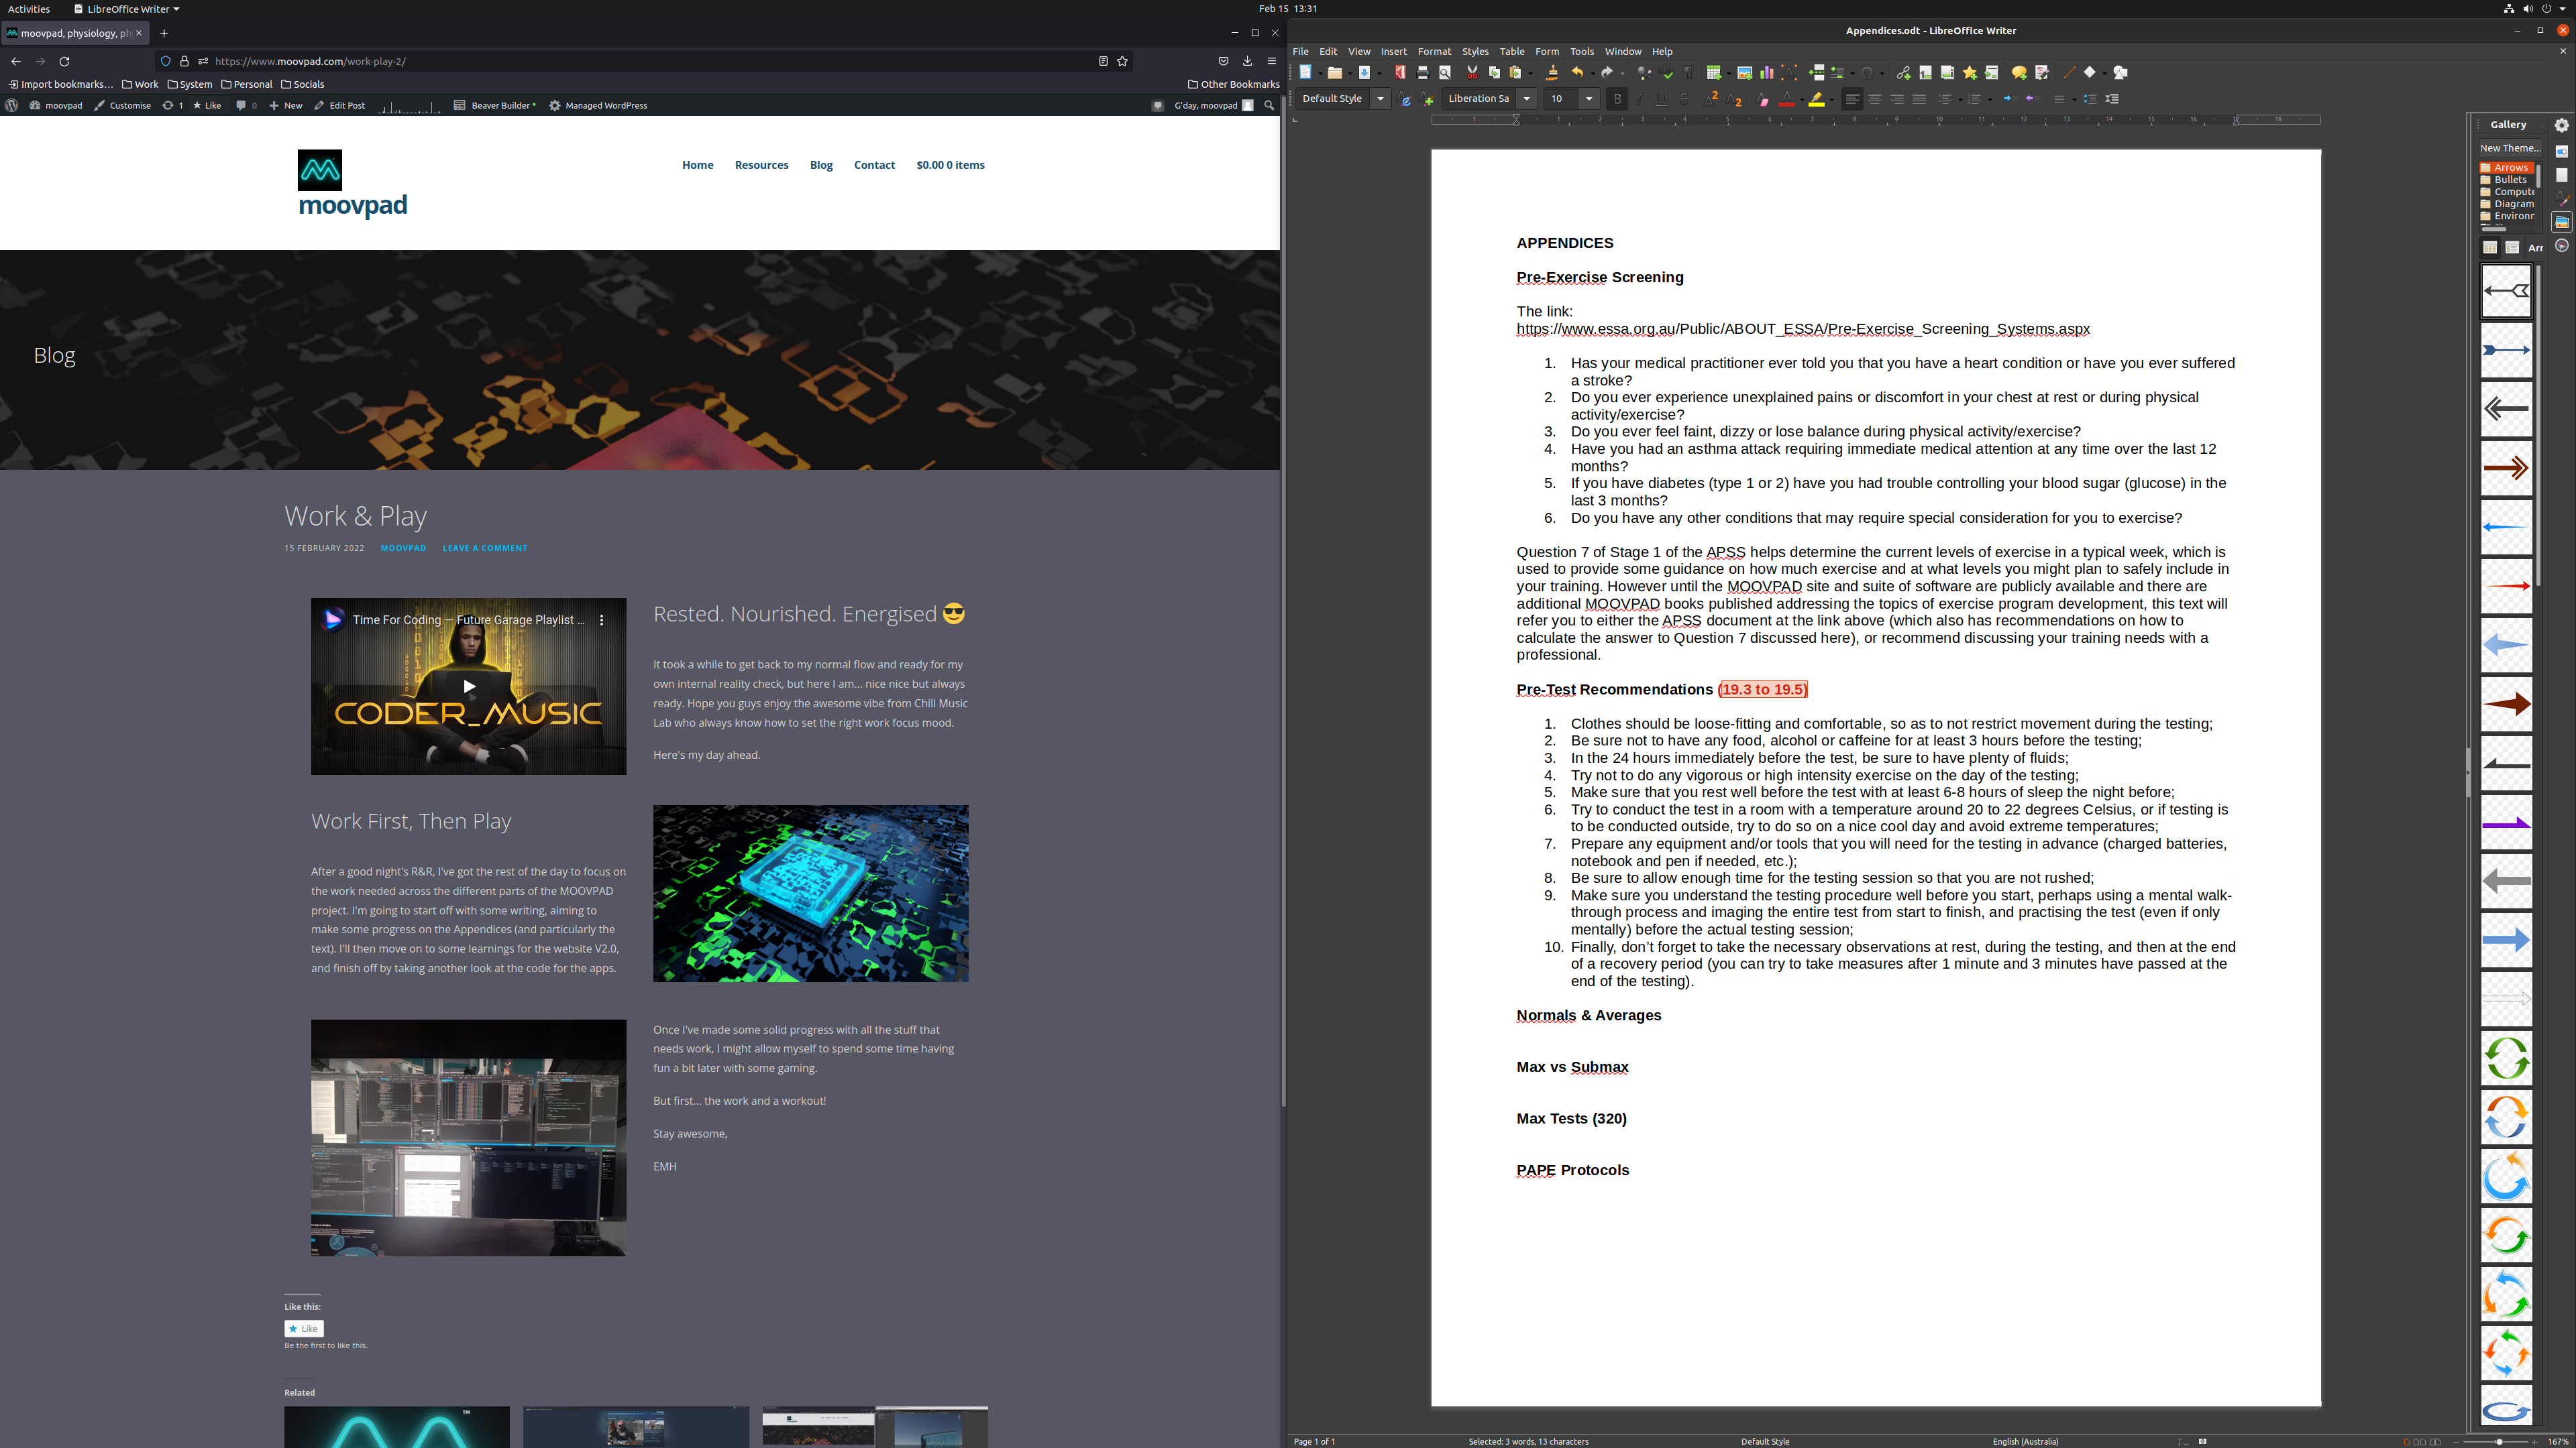Viewport: 2576px width, 1448px height.
Task: Insert Image using Writer toolbar icon
Action: coord(1745,72)
